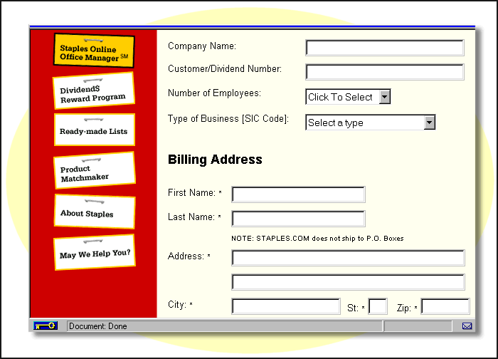Click the mail envelope icon in status bar
Screen dimensions: 498x359
pyautogui.click(x=467, y=326)
